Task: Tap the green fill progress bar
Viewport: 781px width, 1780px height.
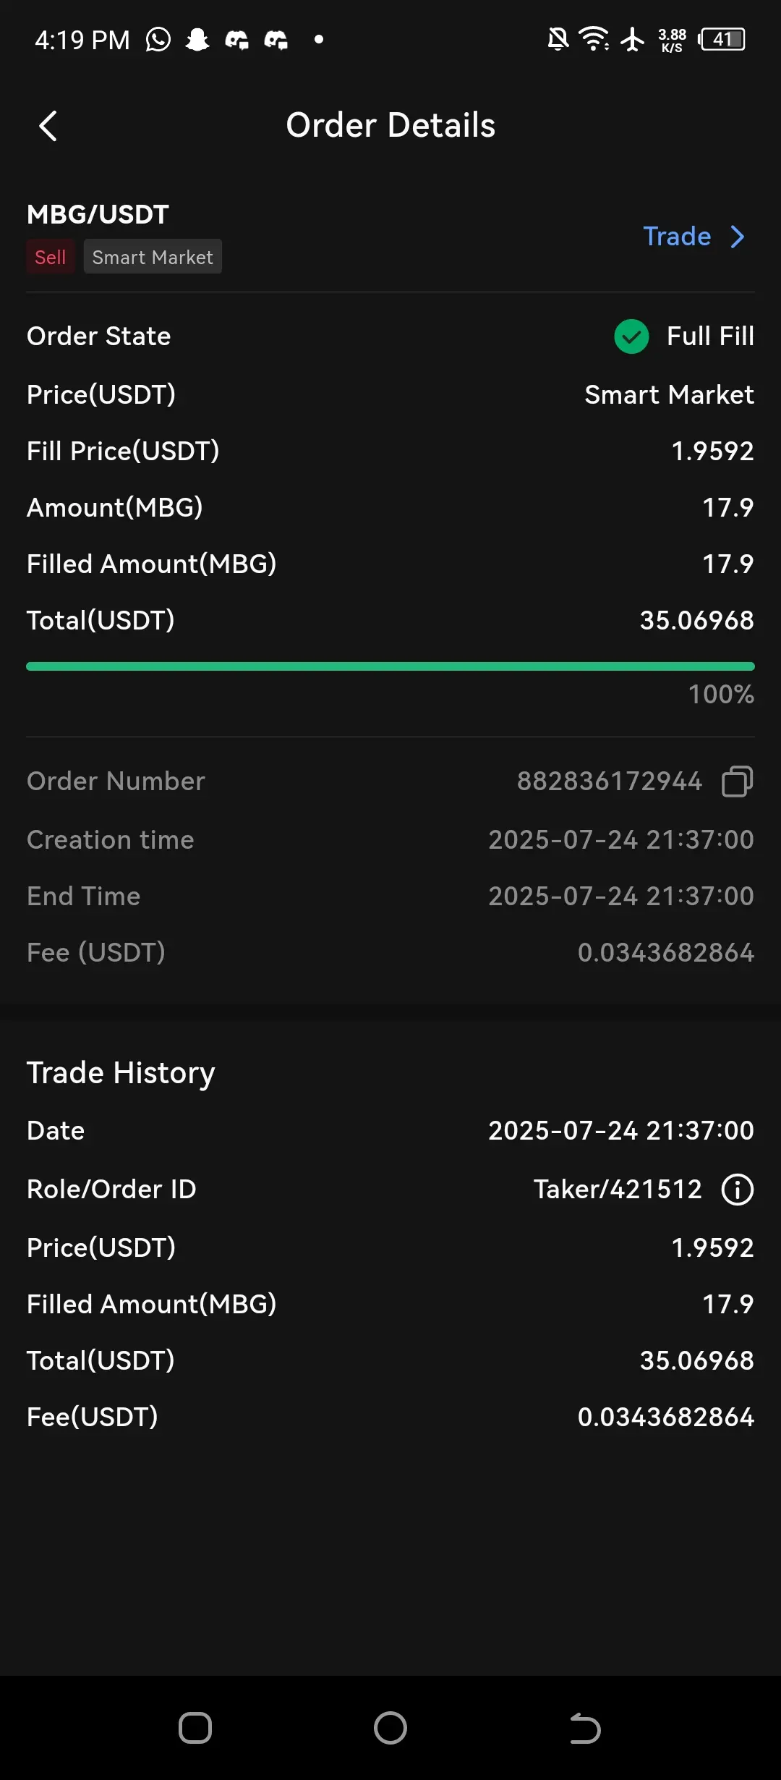Action: (390, 666)
